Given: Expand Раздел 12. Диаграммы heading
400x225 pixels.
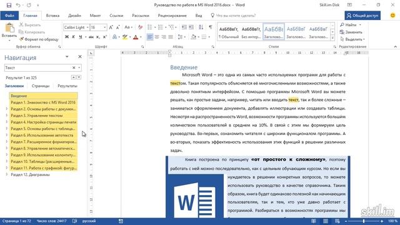Looking at the screenshot, I should pyautogui.click(x=7, y=174).
